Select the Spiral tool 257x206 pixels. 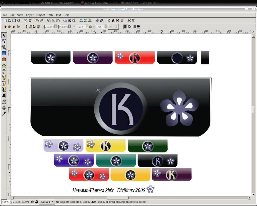pyautogui.click(x=4, y=71)
